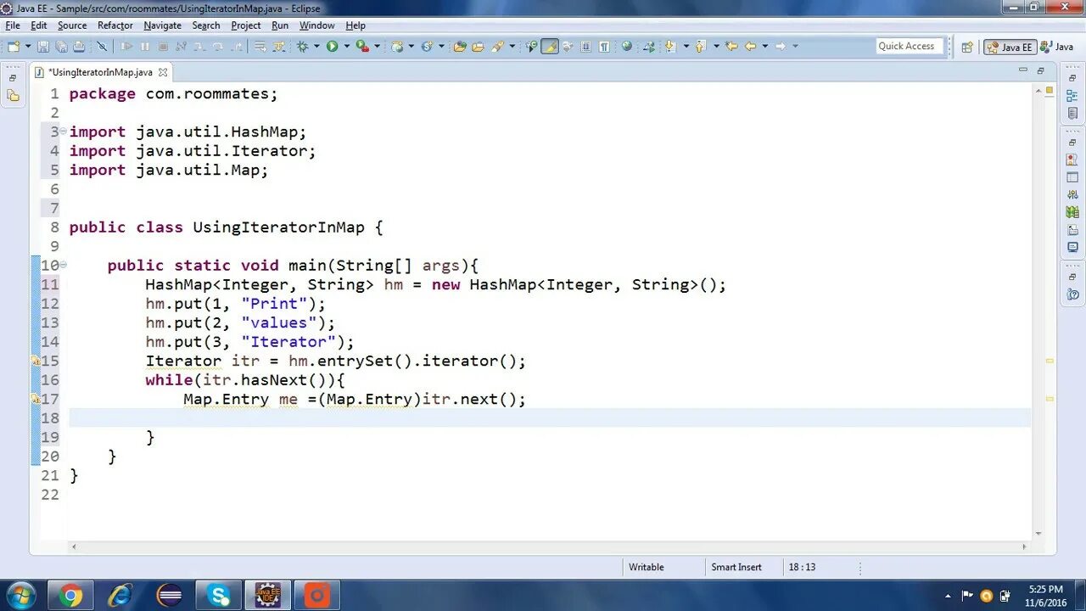
Task: Click the Save All icon
Action: click(61, 47)
